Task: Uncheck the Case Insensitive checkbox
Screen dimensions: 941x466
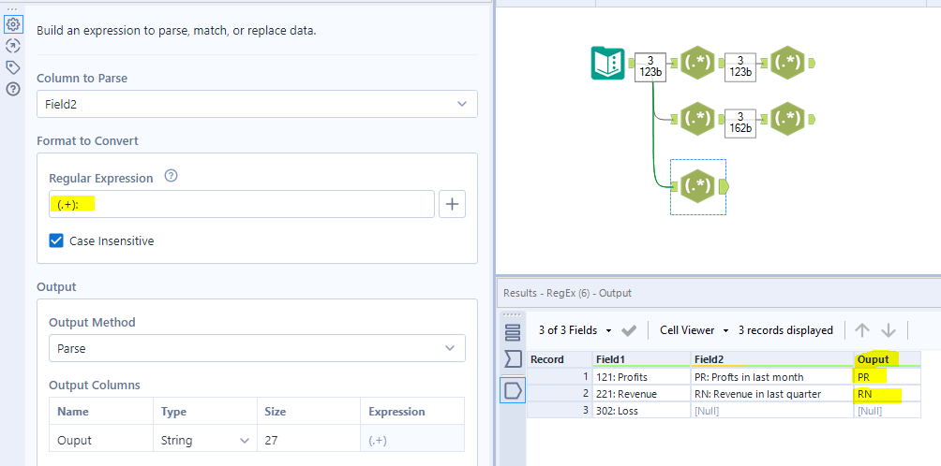Action: [57, 240]
